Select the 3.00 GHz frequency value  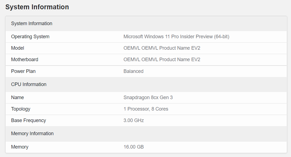(134, 120)
